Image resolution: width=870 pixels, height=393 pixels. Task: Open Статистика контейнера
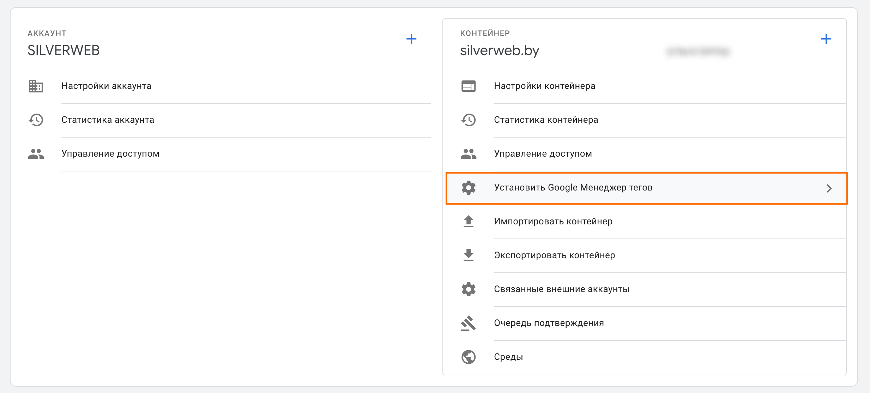point(546,120)
